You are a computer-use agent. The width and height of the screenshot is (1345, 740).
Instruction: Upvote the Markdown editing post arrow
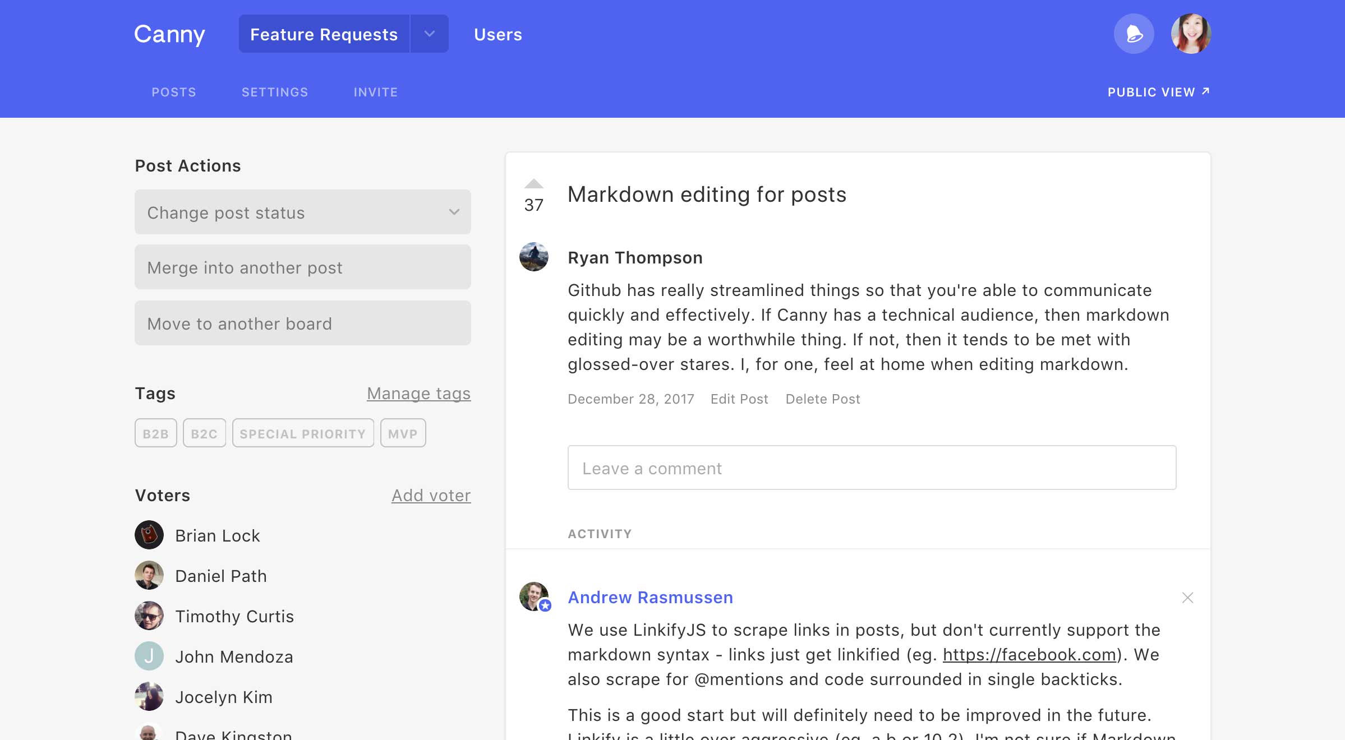(x=533, y=184)
